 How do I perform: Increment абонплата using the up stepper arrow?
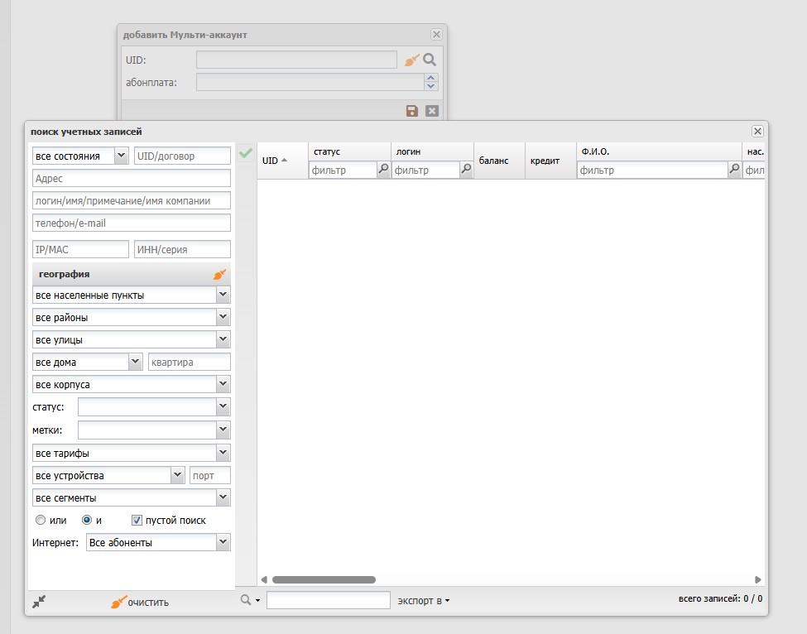tap(431, 78)
